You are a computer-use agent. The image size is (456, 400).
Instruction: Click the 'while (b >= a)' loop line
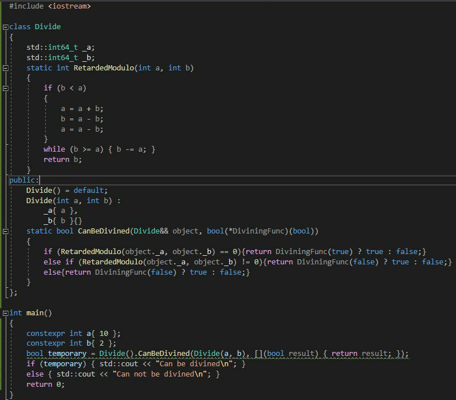pyautogui.click(x=100, y=149)
